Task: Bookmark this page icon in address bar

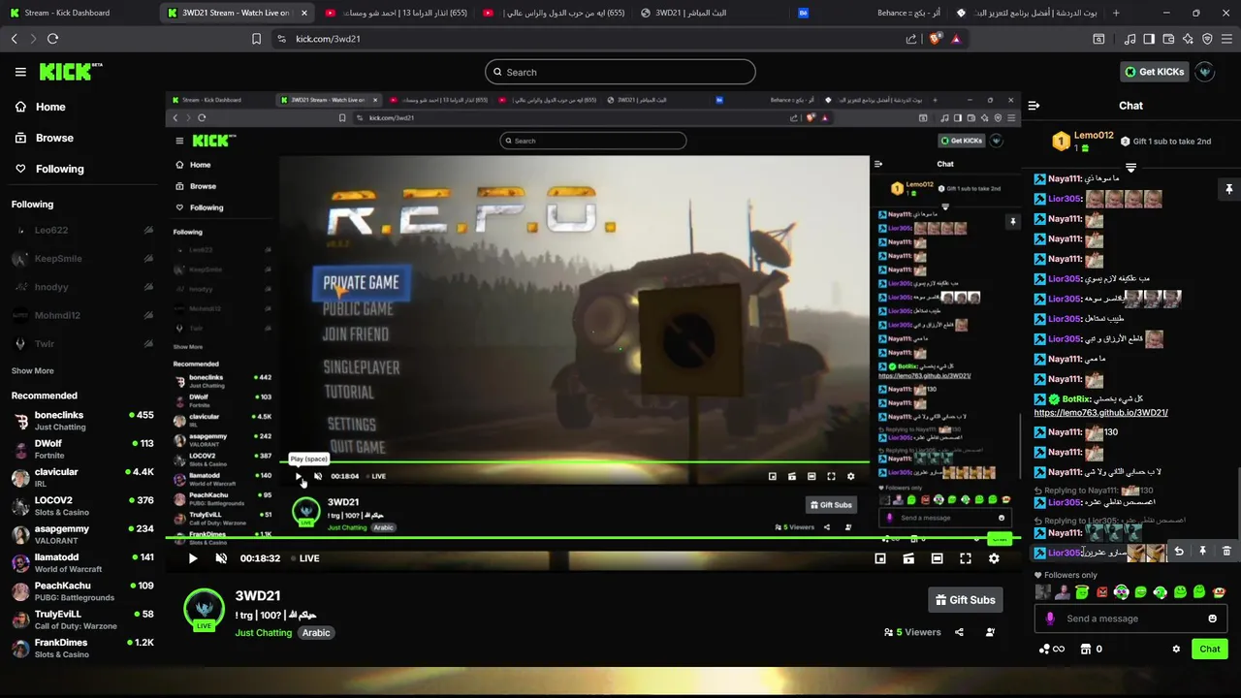Action: (x=256, y=39)
